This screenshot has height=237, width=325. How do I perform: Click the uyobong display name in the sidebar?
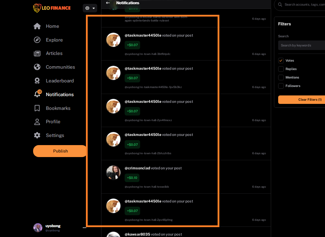pyautogui.click(x=53, y=226)
